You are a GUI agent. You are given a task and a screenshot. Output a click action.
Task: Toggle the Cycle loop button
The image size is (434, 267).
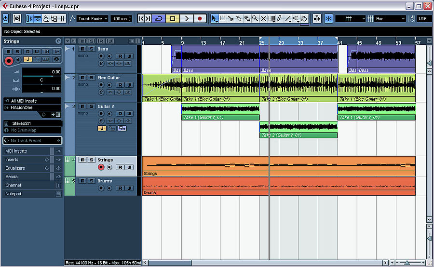[x=159, y=18]
